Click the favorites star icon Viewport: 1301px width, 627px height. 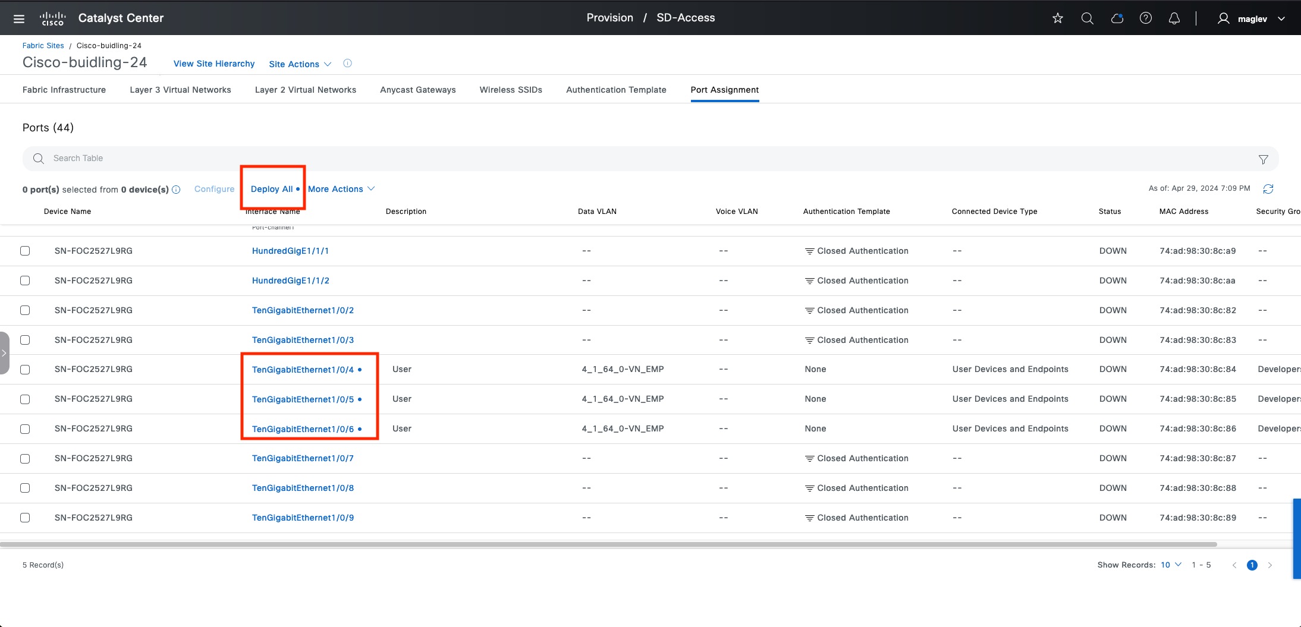(x=1057, y=18)
